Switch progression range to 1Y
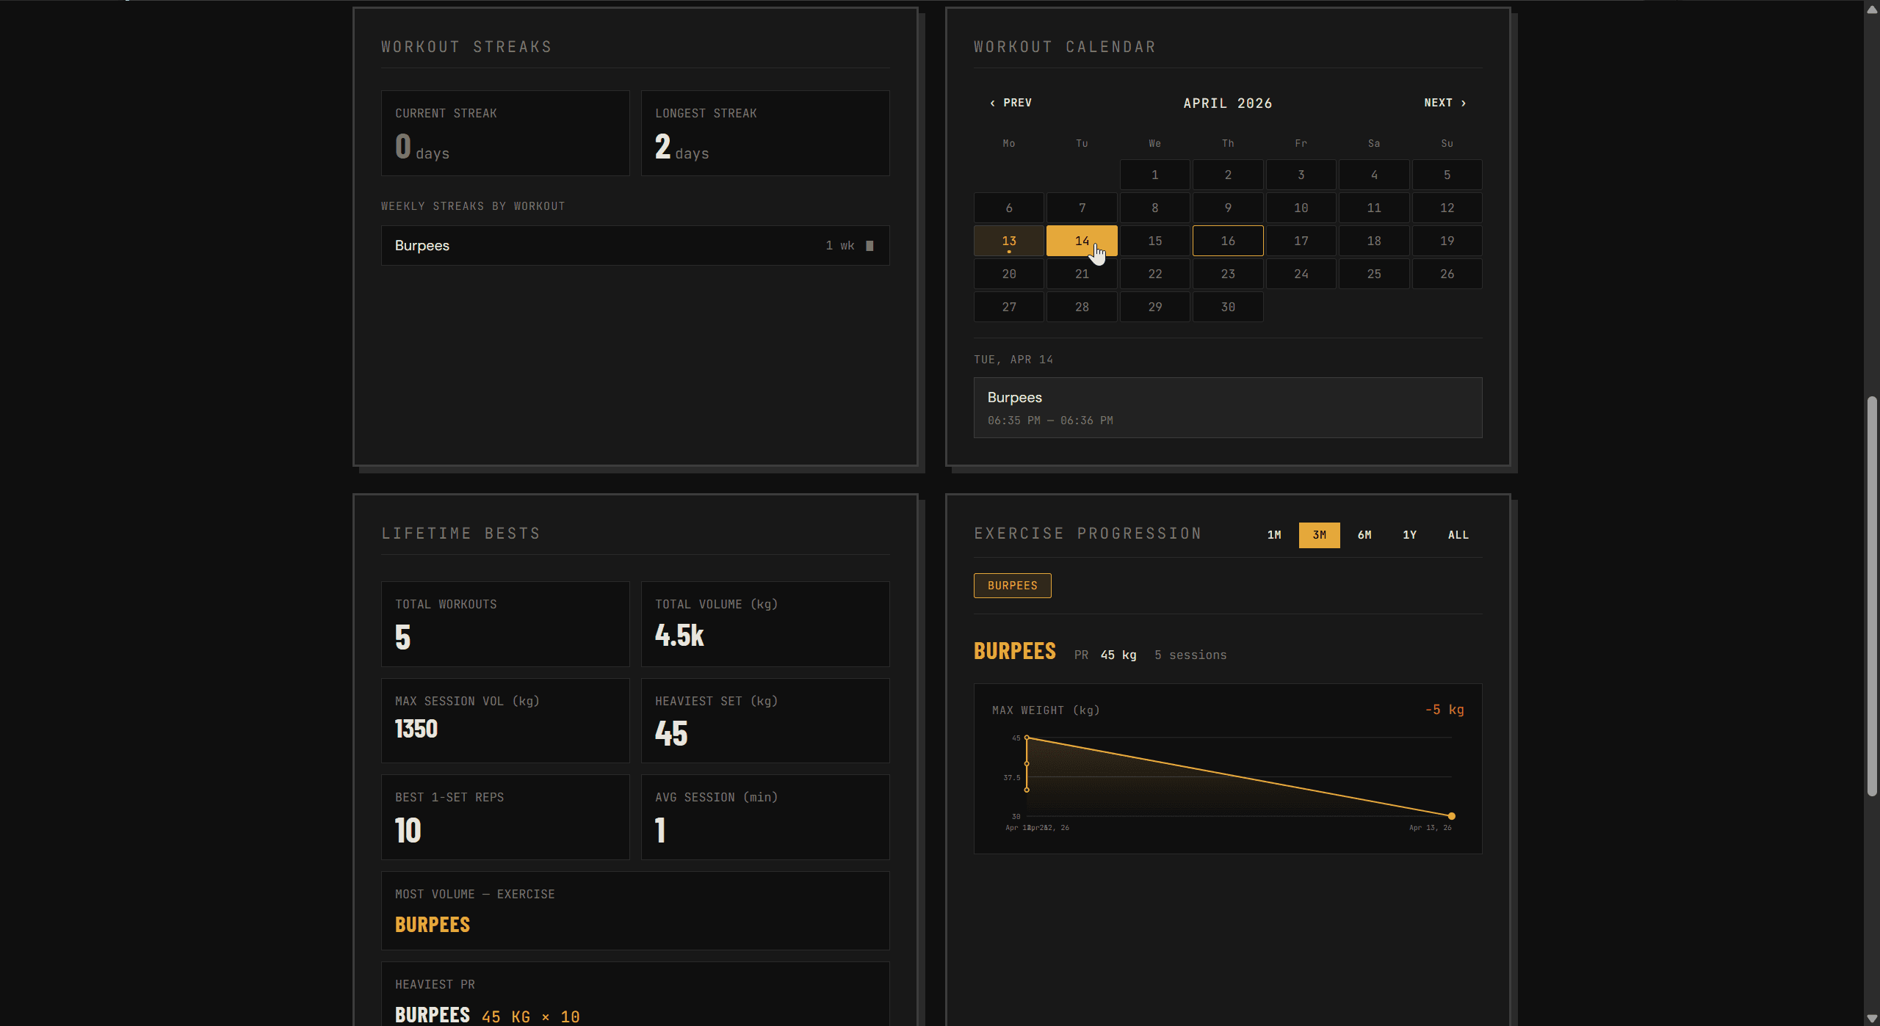1880x1026 pixels. pyautogui.click(x=1410, y=535)
